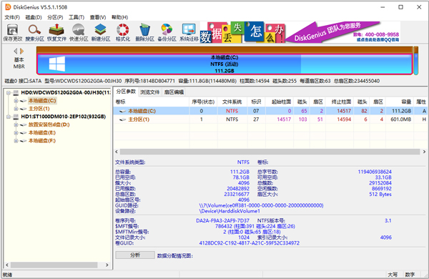The width and height of the screenshot is (429, 279).
Task: Click the Delete Partition (删除分区) icon
Action: (144, 32)
